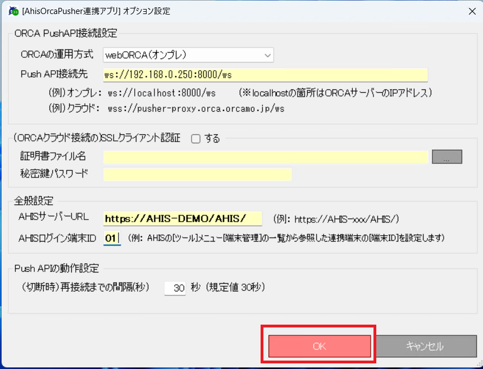Click the AHISサーバーURL example hint text

pos(335,218)
